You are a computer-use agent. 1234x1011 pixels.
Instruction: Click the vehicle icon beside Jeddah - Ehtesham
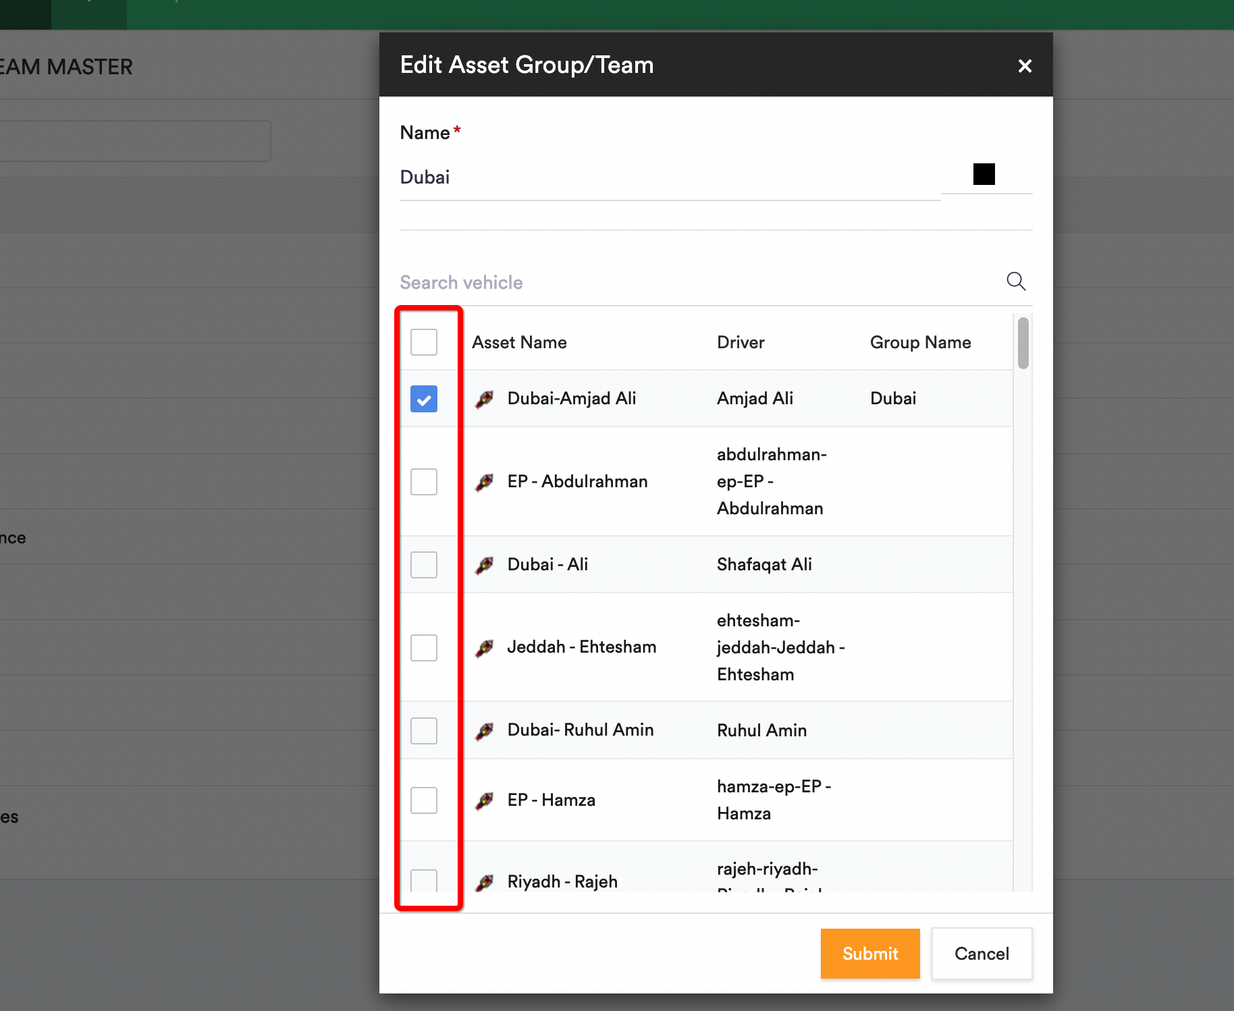(485, 648)
